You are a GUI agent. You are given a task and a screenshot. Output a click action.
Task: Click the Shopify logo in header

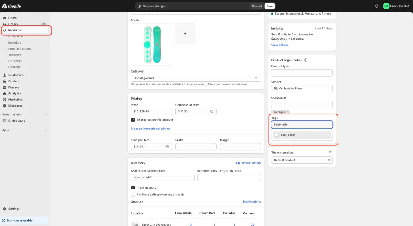tap(12, 6)
